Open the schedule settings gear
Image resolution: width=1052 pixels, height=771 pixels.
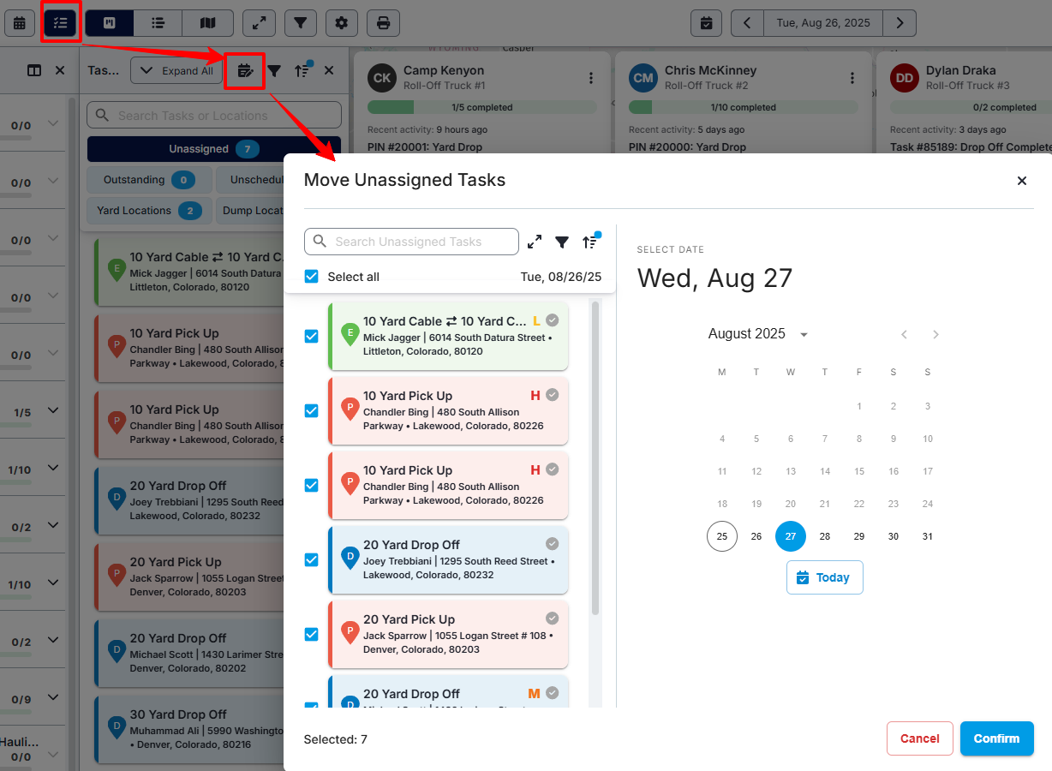(341, 23)
